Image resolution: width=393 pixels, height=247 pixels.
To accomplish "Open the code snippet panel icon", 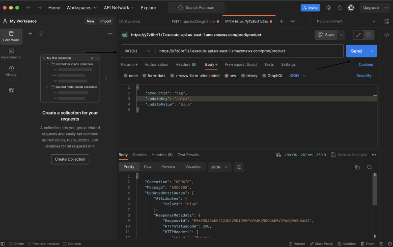I will pos(387,35).
